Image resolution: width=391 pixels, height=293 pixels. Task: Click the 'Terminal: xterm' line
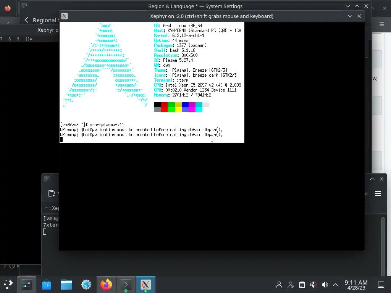pyautogui.click(x=171, y=80)
